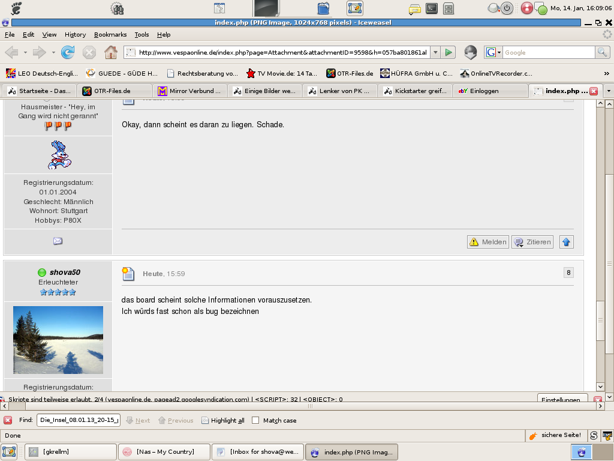Click the vertical page scrollbar thumb
Viewport: 614px width, 461px height.
point(601,319)
